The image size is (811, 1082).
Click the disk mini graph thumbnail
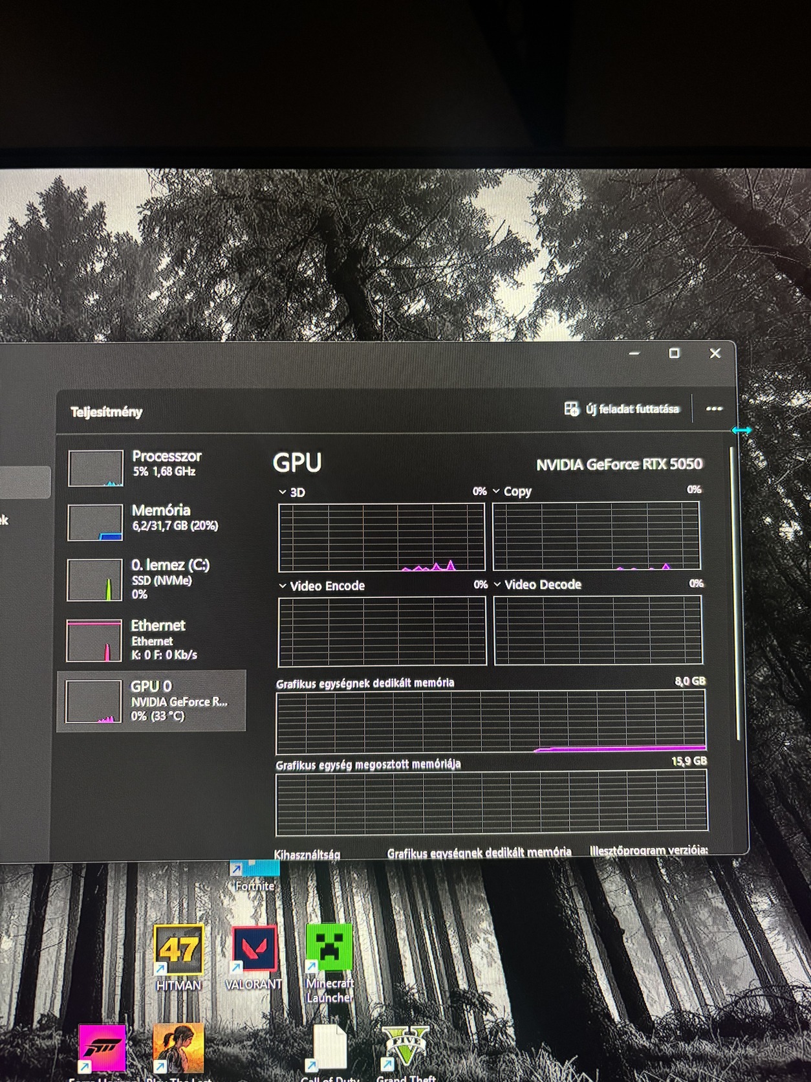(x=94, y=580)
